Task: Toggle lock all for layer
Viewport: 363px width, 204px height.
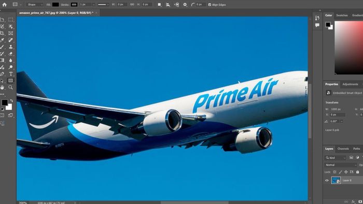Action: (357, 172)
